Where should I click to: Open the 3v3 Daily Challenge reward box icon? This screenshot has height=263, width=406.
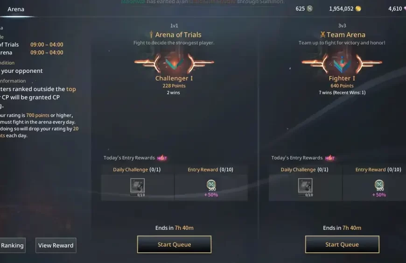pos(305,185)
